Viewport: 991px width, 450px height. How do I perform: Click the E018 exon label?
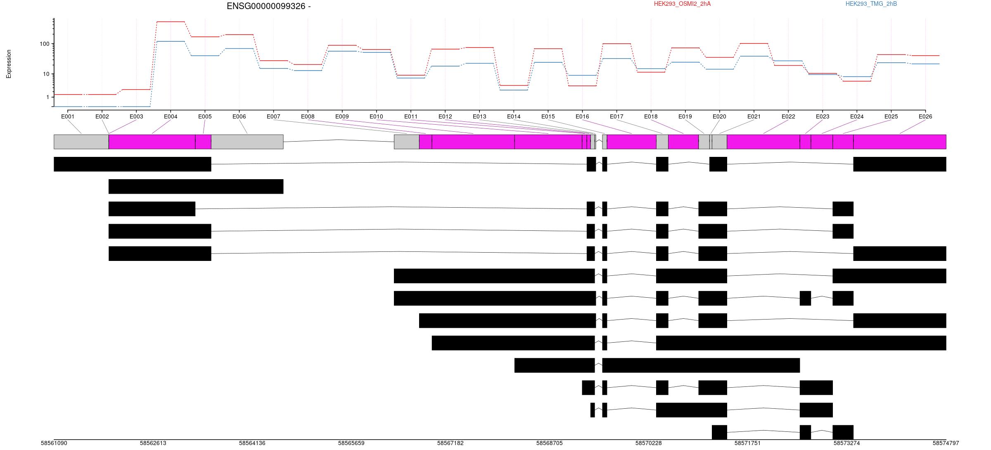pyautogui.click(x=651, y=116)
